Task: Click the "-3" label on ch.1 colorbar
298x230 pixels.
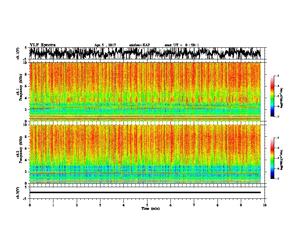Action: pyautogui.click(x=277, y=76)
